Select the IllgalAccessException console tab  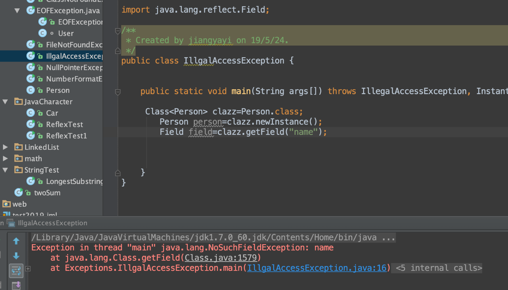click(52, 223)
